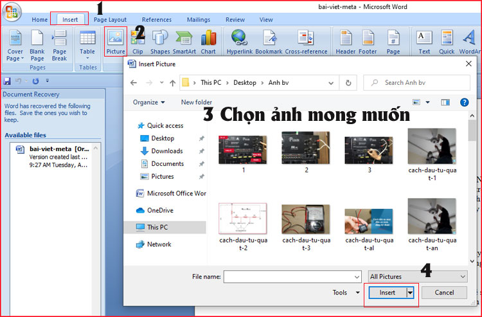Select OneDrive in navigation pane
Viewport: 482px width, 317px height.
(x=155, y=210)
